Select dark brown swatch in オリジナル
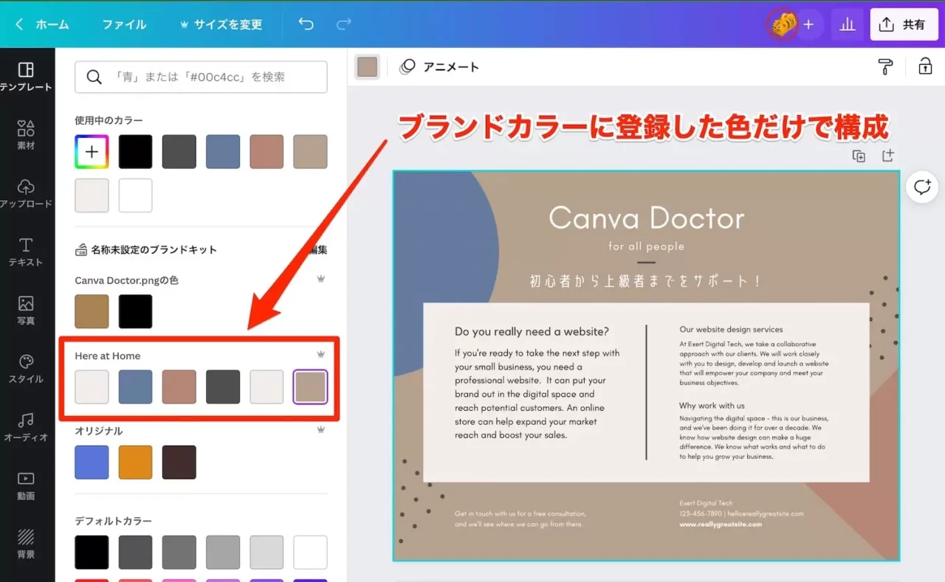945x582 pixels. [x=179, y=463]
